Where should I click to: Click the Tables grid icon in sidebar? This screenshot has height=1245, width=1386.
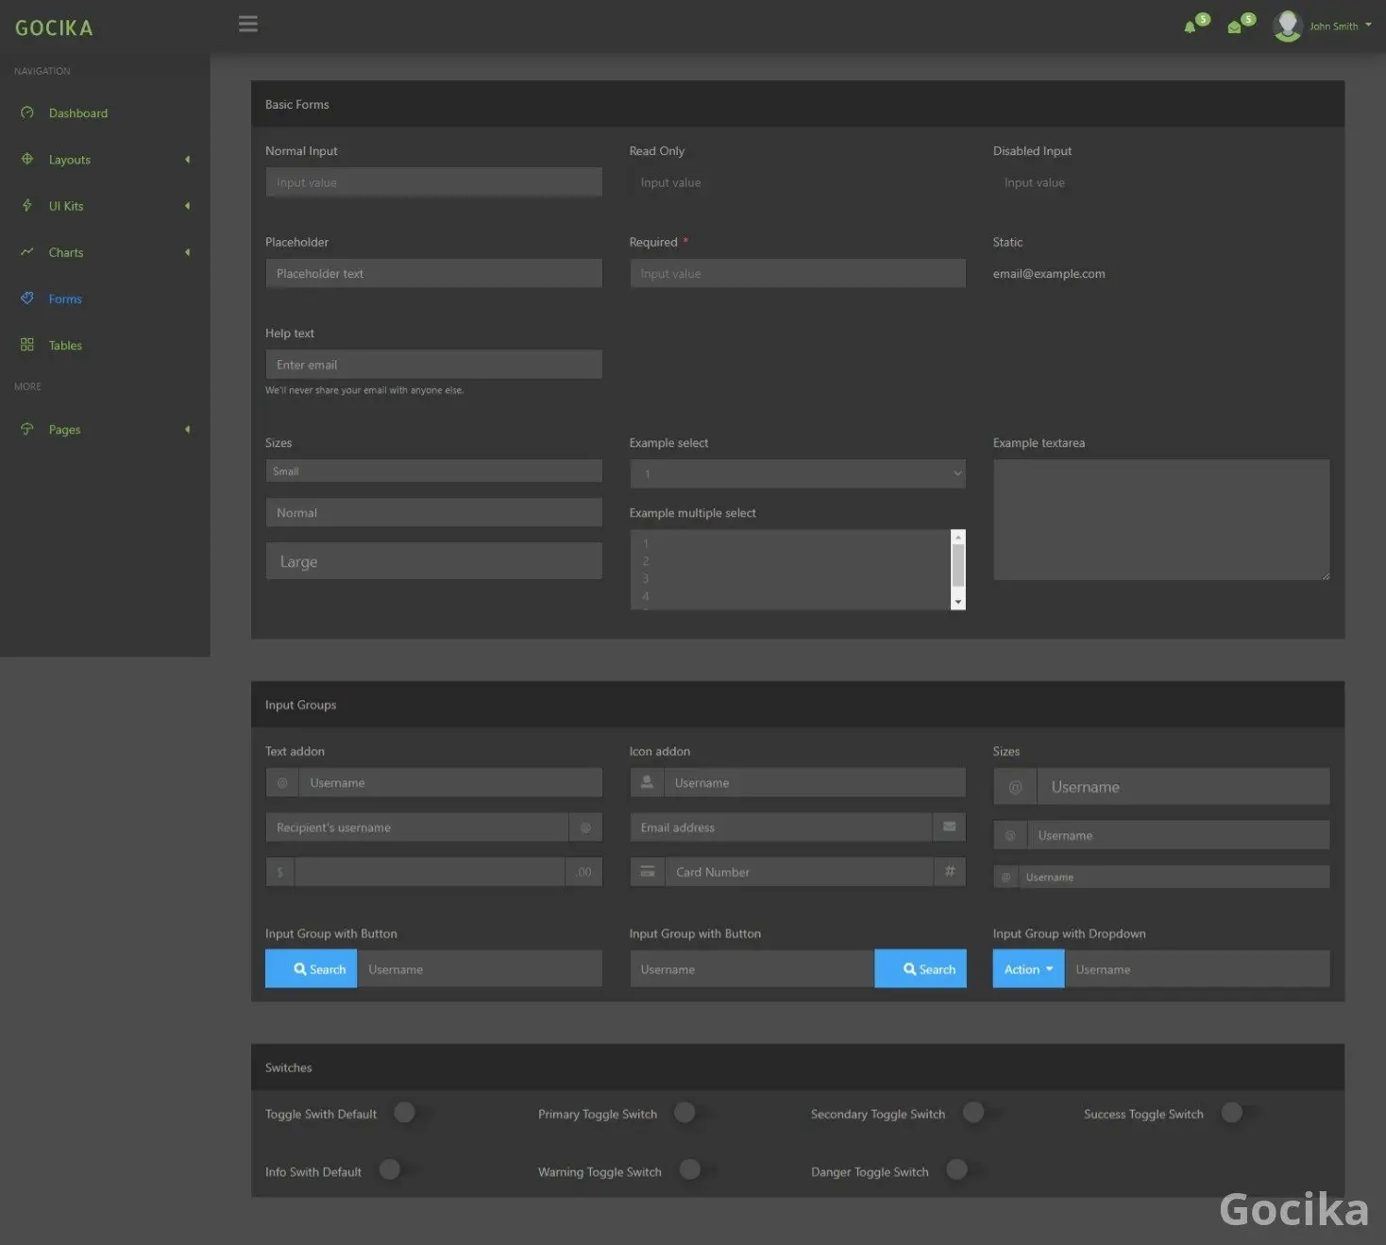pyautogui.click(x=27, y=346)
